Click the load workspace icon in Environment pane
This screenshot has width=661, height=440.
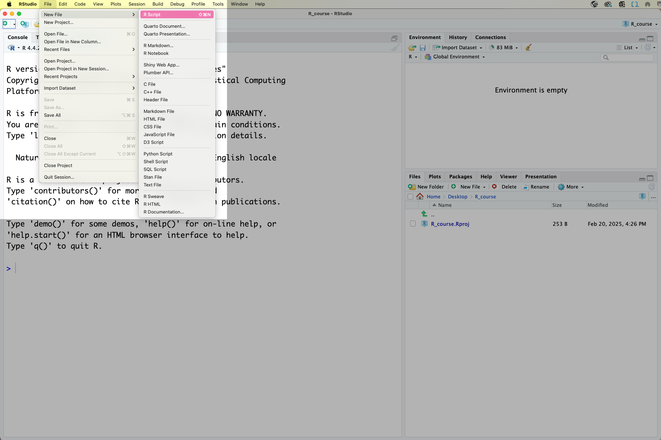click(412, 47)
